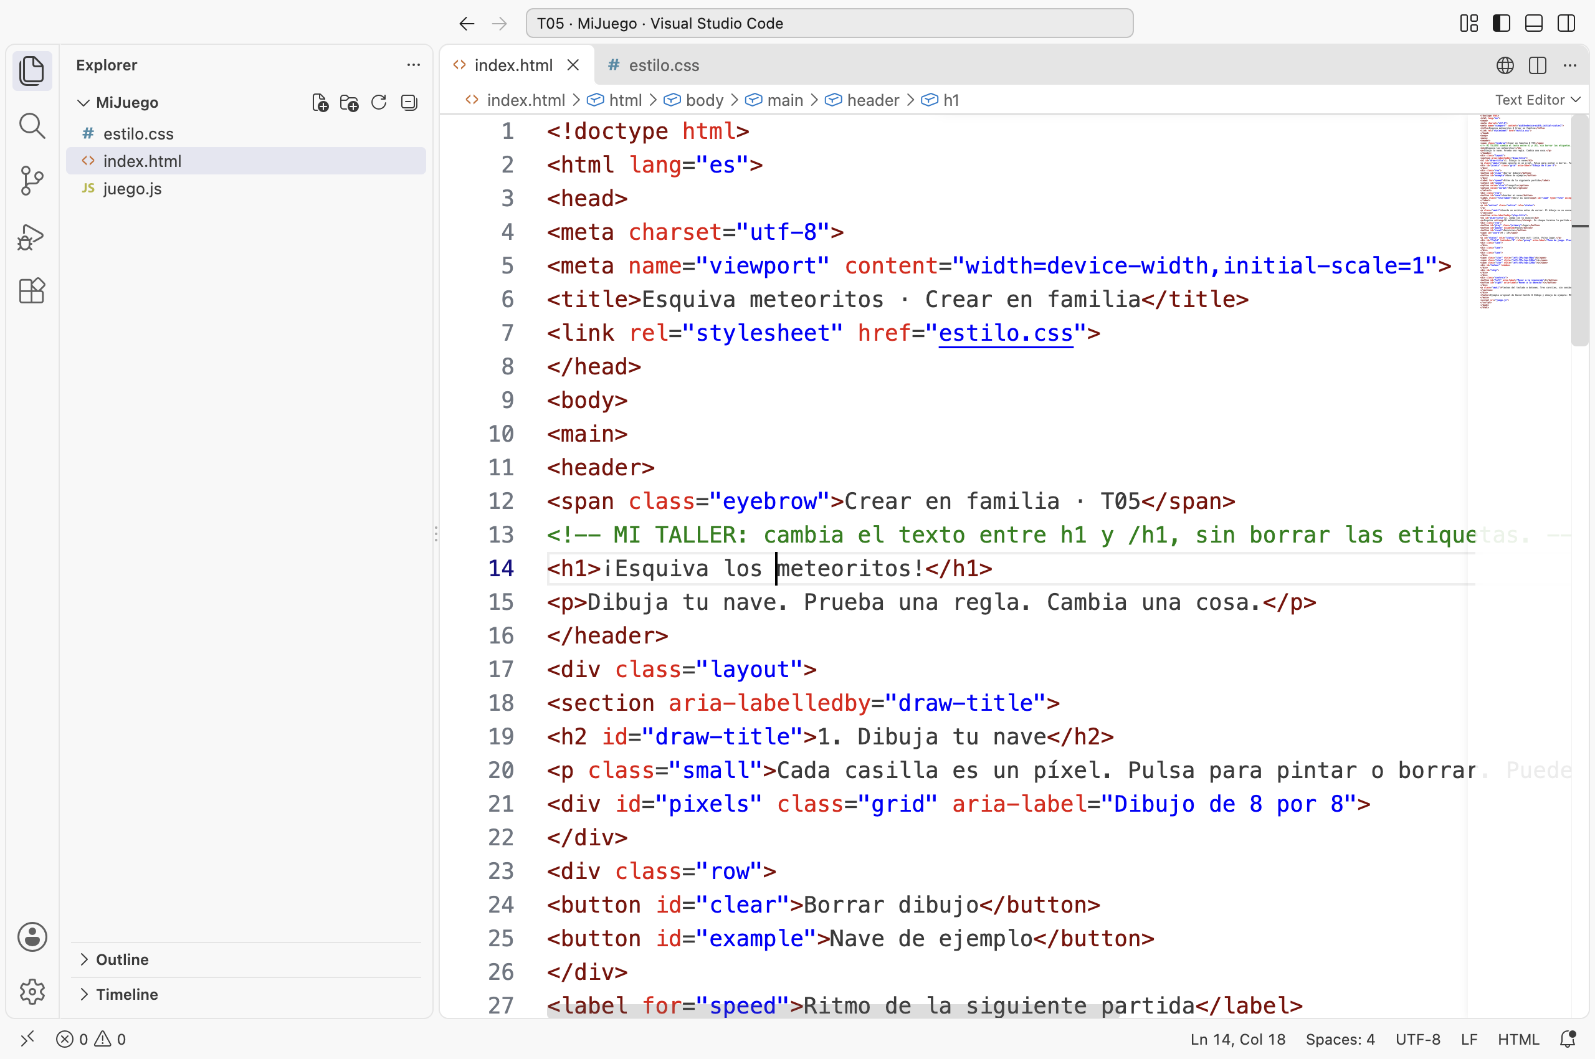
Task: Click the New Folder icon in MiJuego
Action: 350,103
